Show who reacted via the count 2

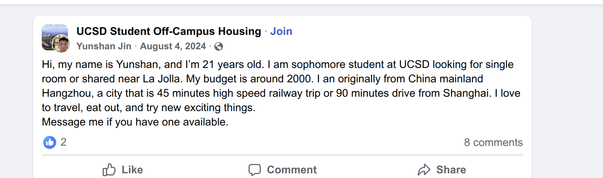pos(63,142)
